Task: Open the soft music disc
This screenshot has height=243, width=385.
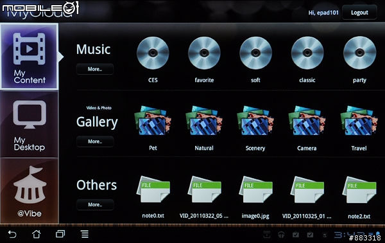Action: [x=255, y=53]
